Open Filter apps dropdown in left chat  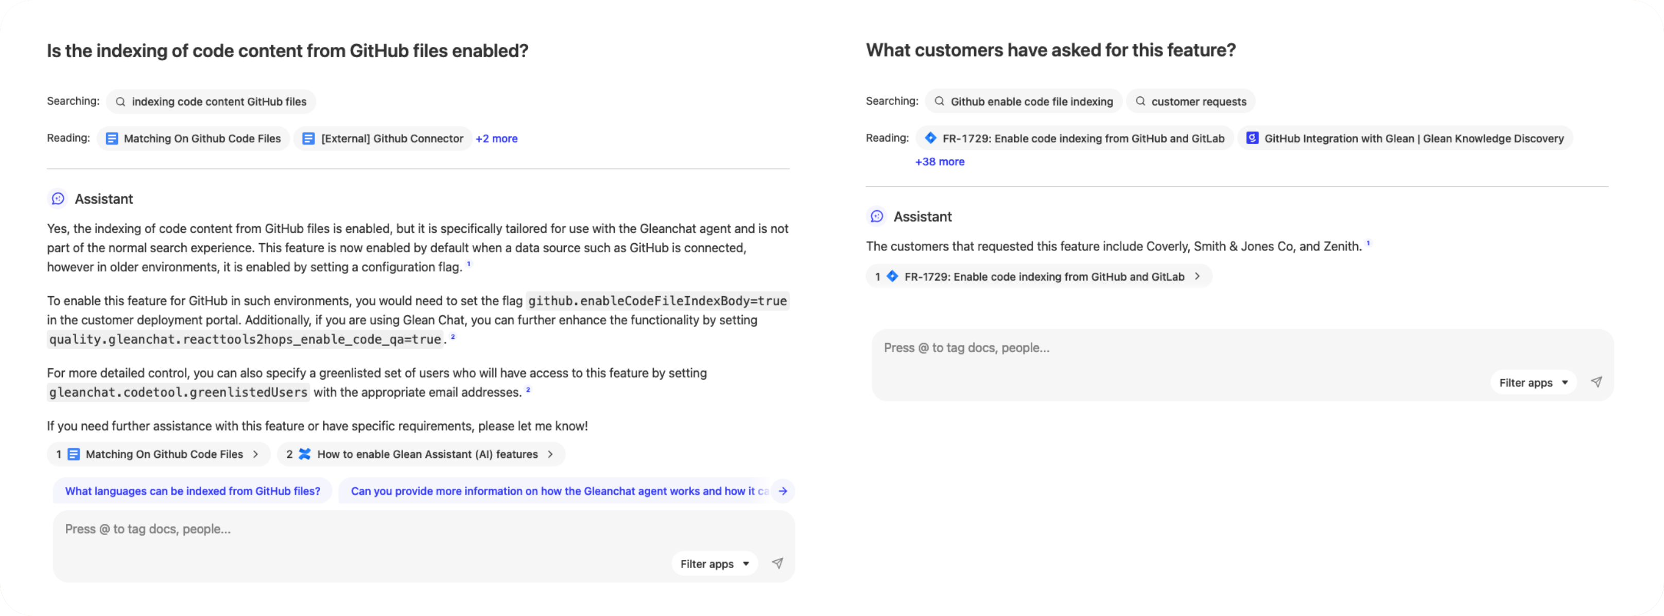click(x=715, y=563)
